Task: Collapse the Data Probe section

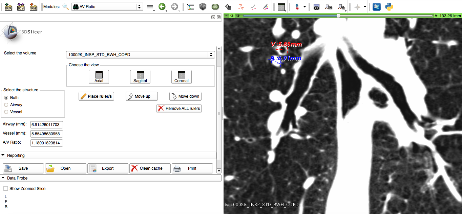Action: (3, 178)
